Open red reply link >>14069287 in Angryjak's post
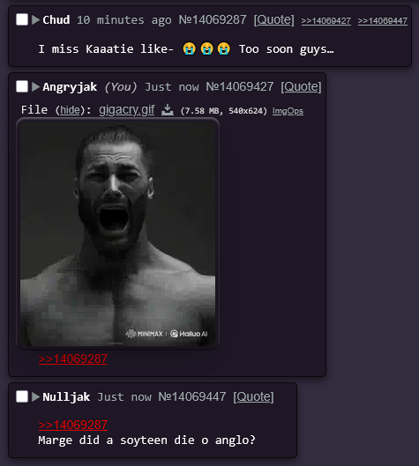The width and height of the screenshot is (419, 466). [73, 359]
